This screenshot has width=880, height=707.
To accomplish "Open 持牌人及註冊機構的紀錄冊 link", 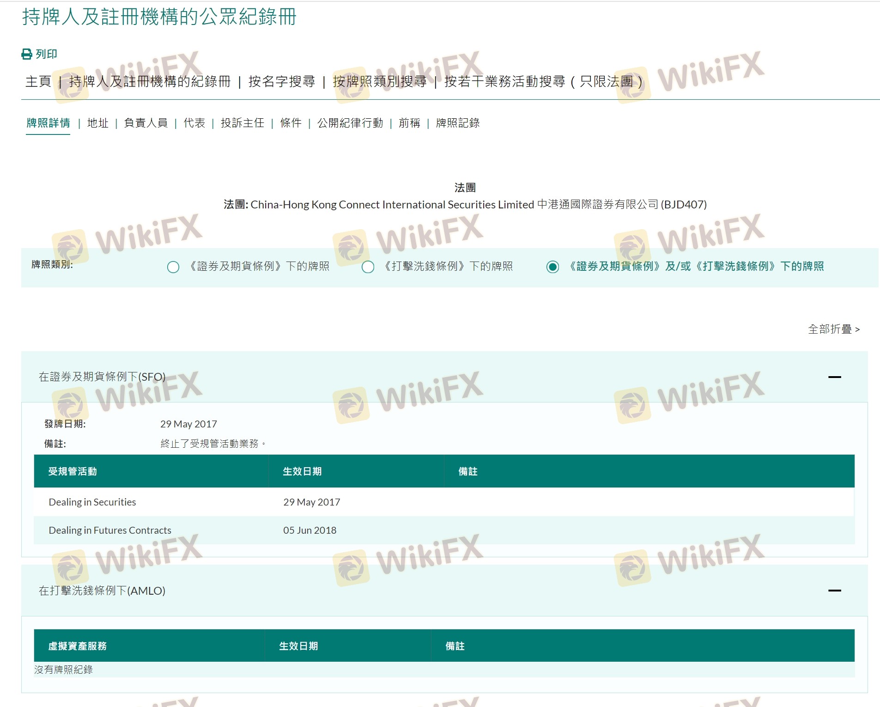I will (x=150, y=82).
